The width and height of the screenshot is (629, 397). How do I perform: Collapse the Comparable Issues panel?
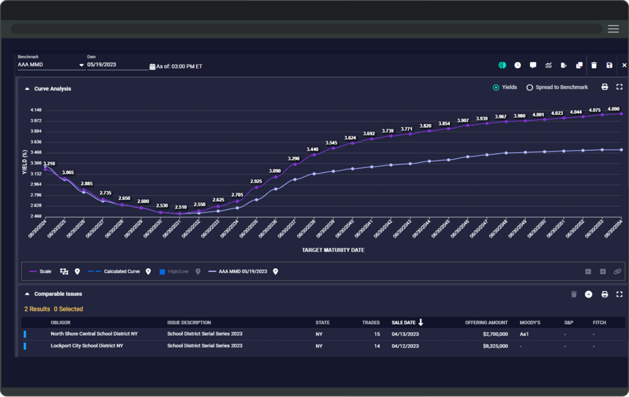(26, 293)
